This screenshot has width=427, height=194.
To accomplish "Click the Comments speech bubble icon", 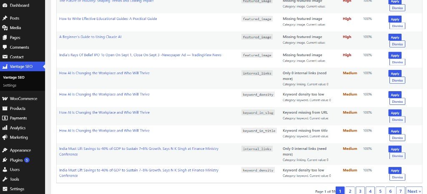I will tap(5, 47).
